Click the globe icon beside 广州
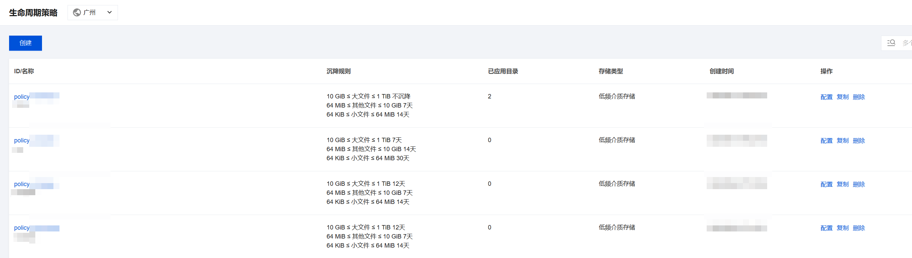This screenshot has width=912, height=258. (x=77, y=13)
